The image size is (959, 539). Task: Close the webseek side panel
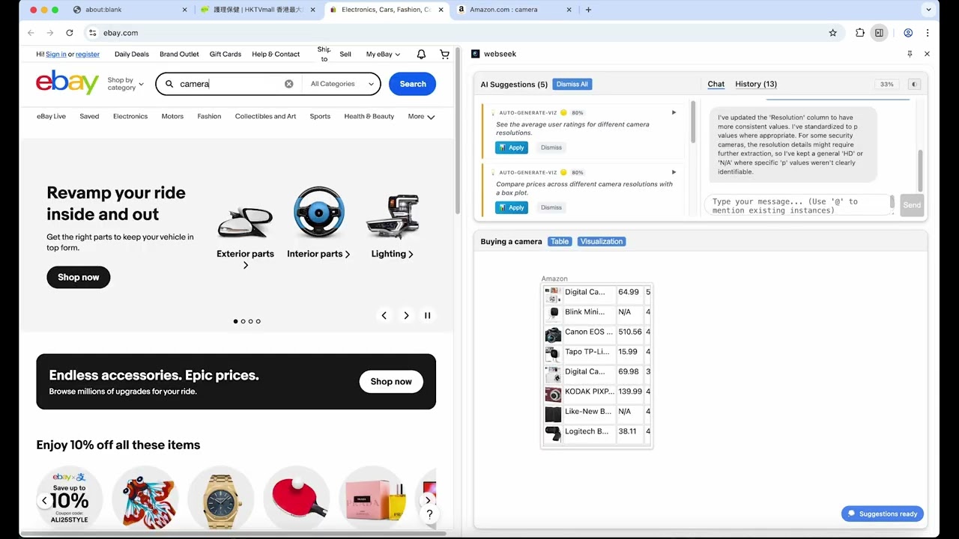click(x=927, y=54)
